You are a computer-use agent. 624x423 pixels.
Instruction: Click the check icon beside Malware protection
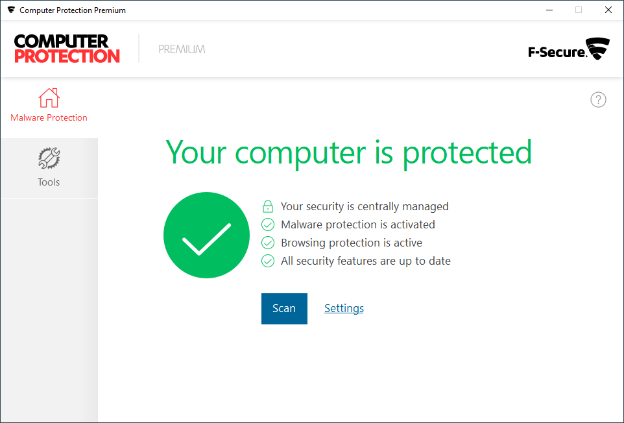pos(268,224)
